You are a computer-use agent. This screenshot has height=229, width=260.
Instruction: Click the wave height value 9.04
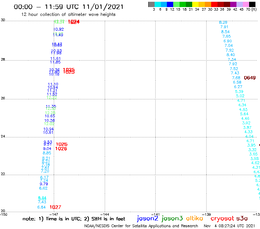pyautogui.click(x=47, y=149)
